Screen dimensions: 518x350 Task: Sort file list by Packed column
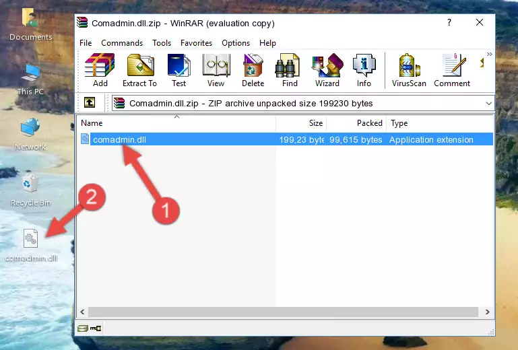tap(356, 123)
